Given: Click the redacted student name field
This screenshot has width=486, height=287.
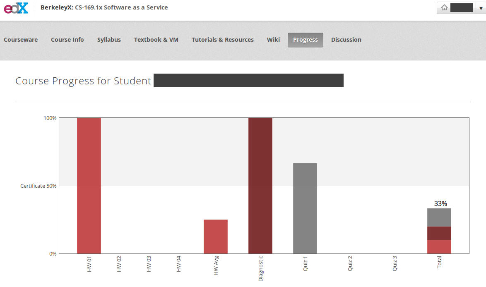Looking at the screenshot, I should [248, 80].
